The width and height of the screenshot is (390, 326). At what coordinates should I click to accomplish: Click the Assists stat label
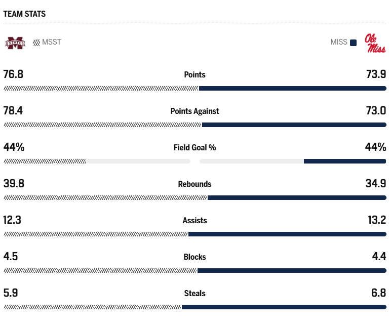pos(194,220)
